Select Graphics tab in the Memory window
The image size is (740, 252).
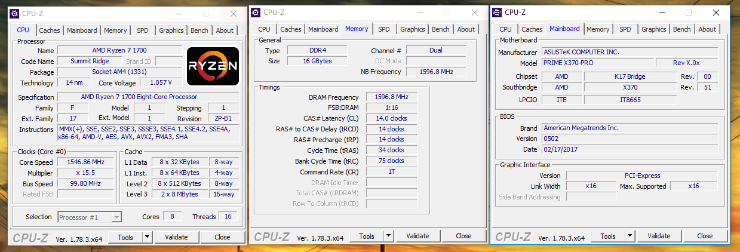pos(413,29)
